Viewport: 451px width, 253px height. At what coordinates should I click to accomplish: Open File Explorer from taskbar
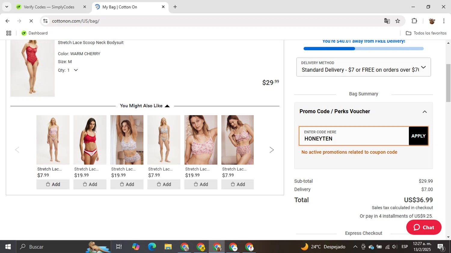click(x=168, y=247)
